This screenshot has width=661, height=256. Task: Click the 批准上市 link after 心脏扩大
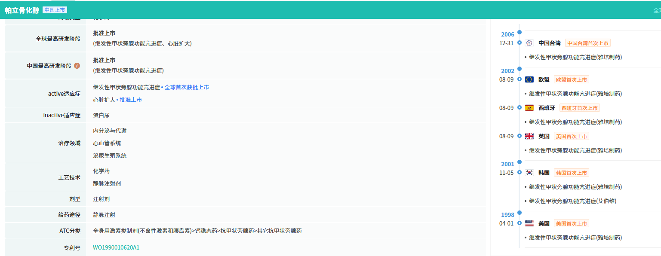point(131,100)
